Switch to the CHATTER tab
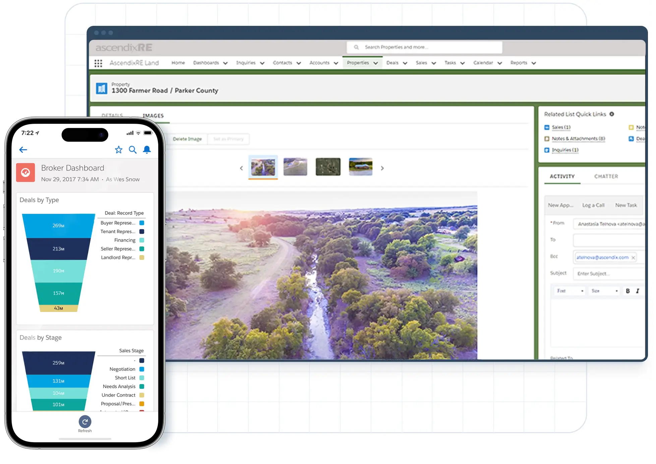656x464 pixels. coord(606,176)
